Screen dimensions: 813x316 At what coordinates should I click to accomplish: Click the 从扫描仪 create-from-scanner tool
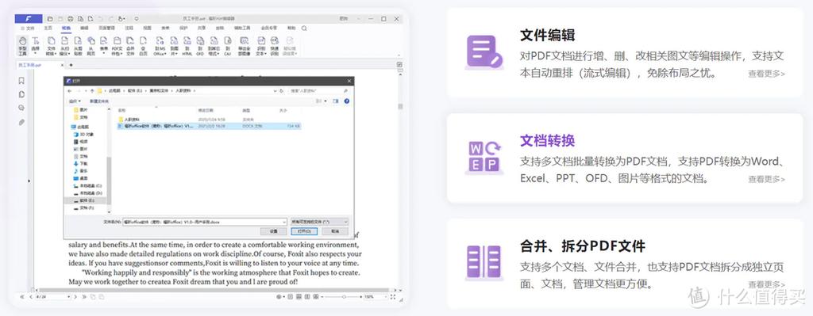tap(64, 46)
